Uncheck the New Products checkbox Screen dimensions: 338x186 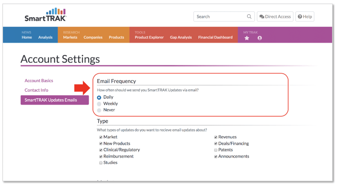(x=101, y=144)
